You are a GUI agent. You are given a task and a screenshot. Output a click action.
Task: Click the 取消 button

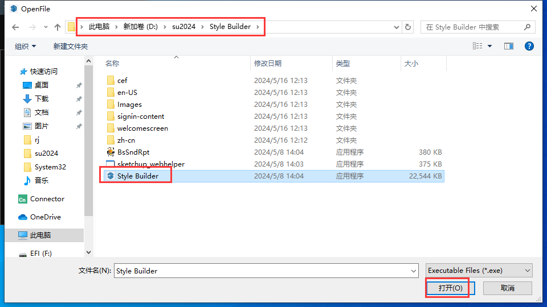[x=507, y=288]
